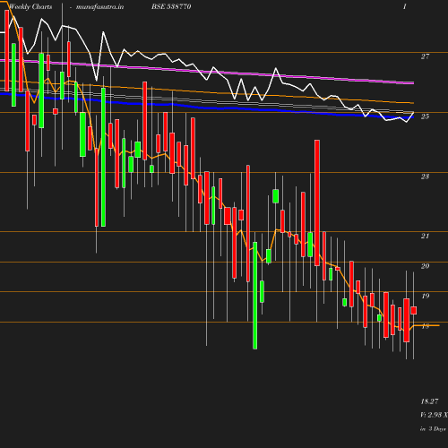
Task: Click the munafasutra.in site label
Action: pyautogui.click(x=99, y=6)
